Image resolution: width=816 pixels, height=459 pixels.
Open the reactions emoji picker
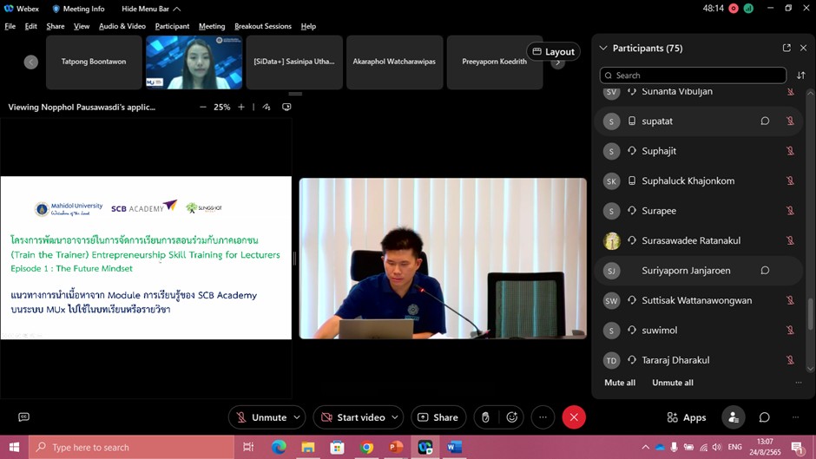coord(512,417)
